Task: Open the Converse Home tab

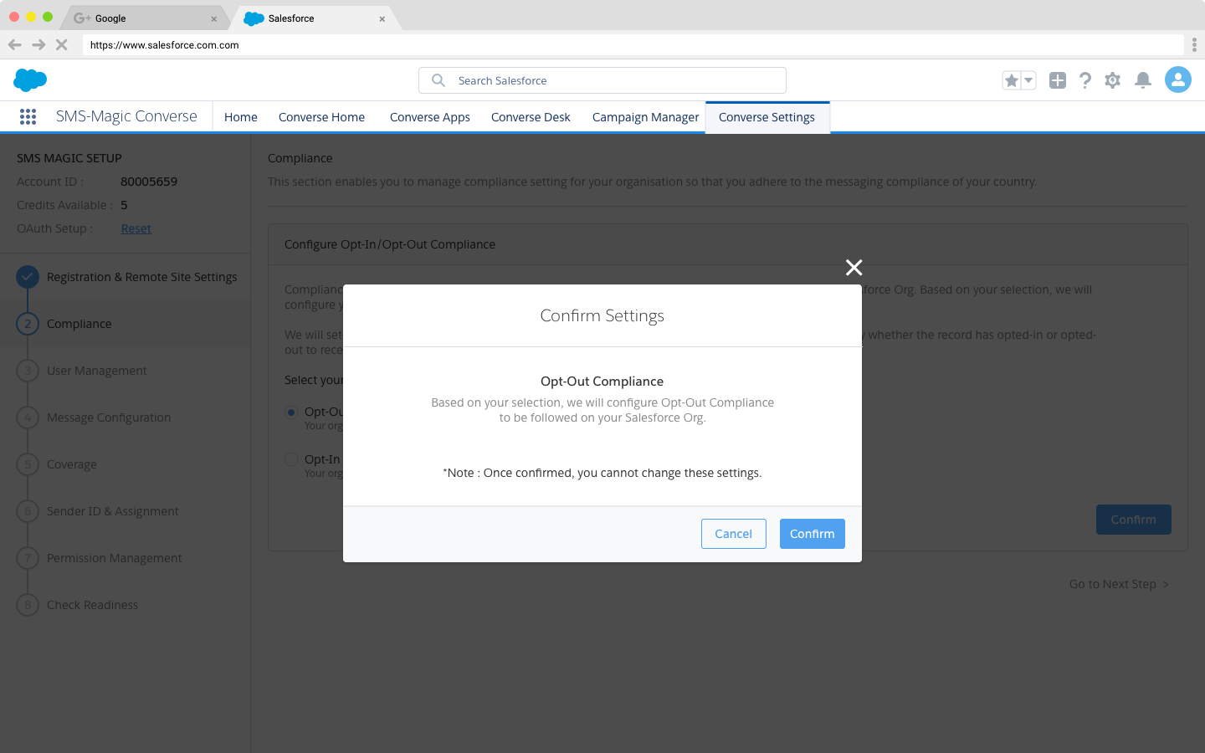Action: [321, 117]
